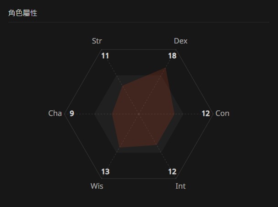Click the Int axis label
Viewport: 278px width, 207px height.
click(x=180, y=186)
